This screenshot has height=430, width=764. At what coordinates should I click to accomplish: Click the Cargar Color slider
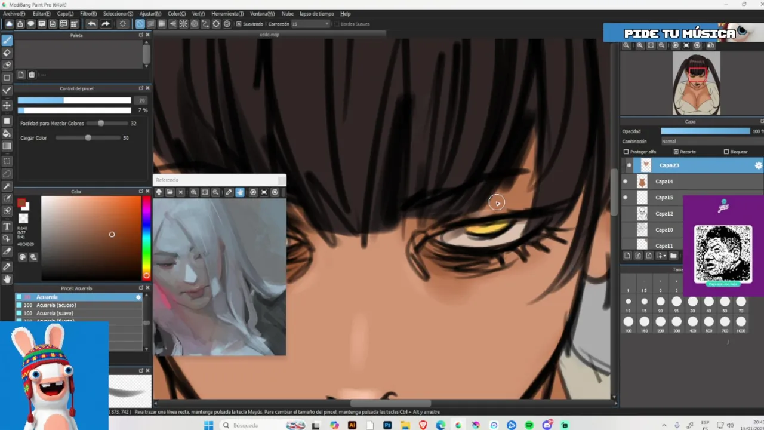tap(88, 138)
